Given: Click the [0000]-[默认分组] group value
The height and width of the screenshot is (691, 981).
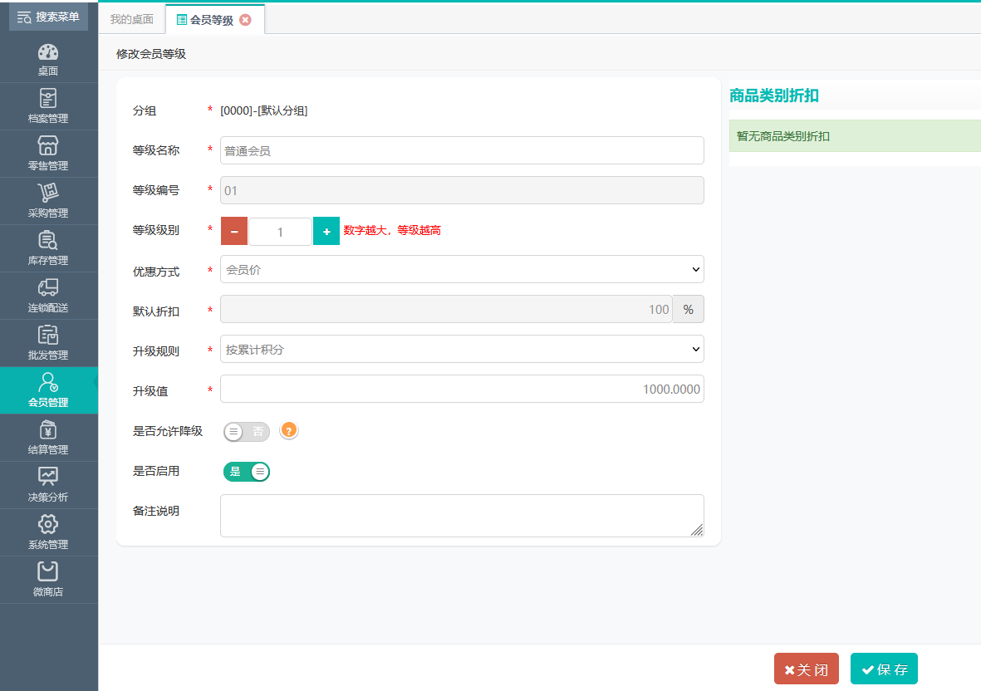Looking at the screenshot, I should pyautogui.click(x=263, y=110).
